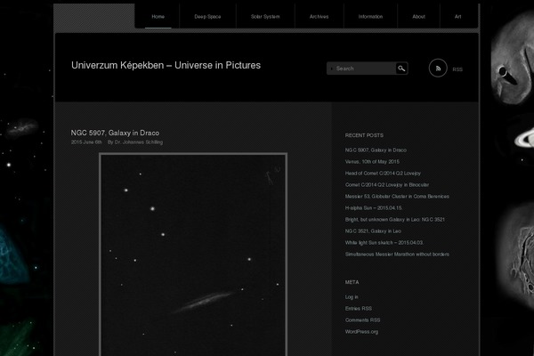Open Simultaneous Messier Marathon without borders
Viewport: 534px width, 356px height.
click(x=397, y=255)
